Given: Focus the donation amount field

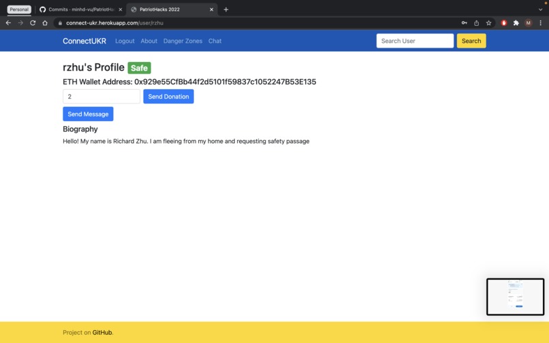Looking at the screenshot, I should click(101, 97).
